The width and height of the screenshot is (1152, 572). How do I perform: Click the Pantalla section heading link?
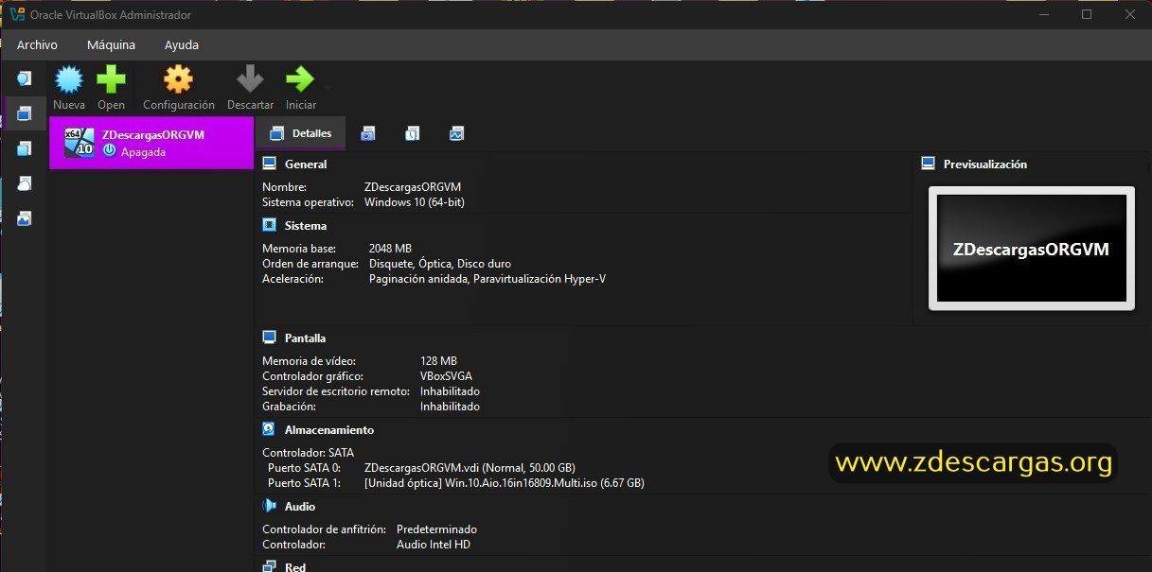(305, 338)
